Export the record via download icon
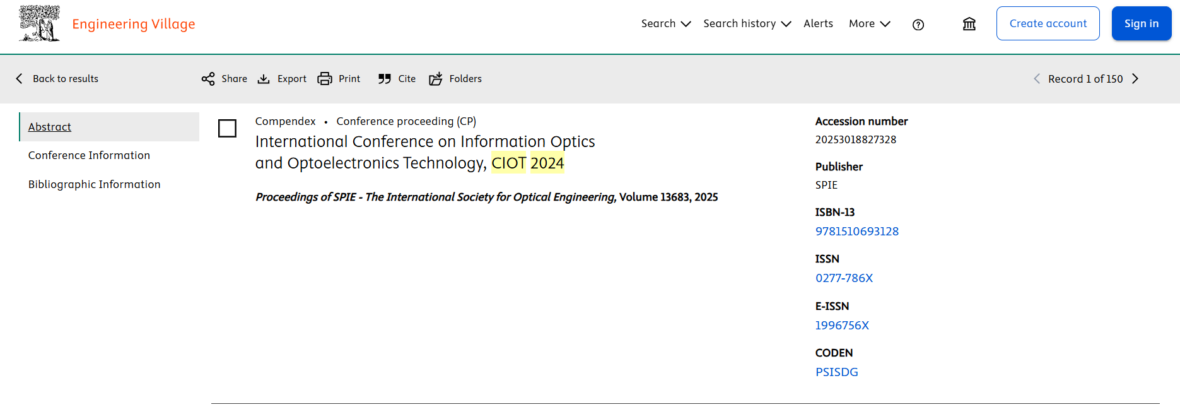This screenshot has height=407, width=1180. coord(264,79)
